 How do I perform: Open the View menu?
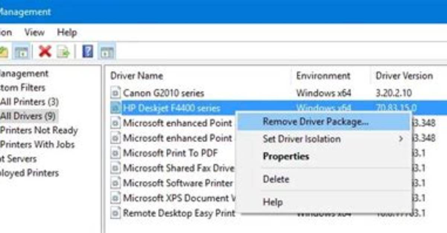[34, 32]
